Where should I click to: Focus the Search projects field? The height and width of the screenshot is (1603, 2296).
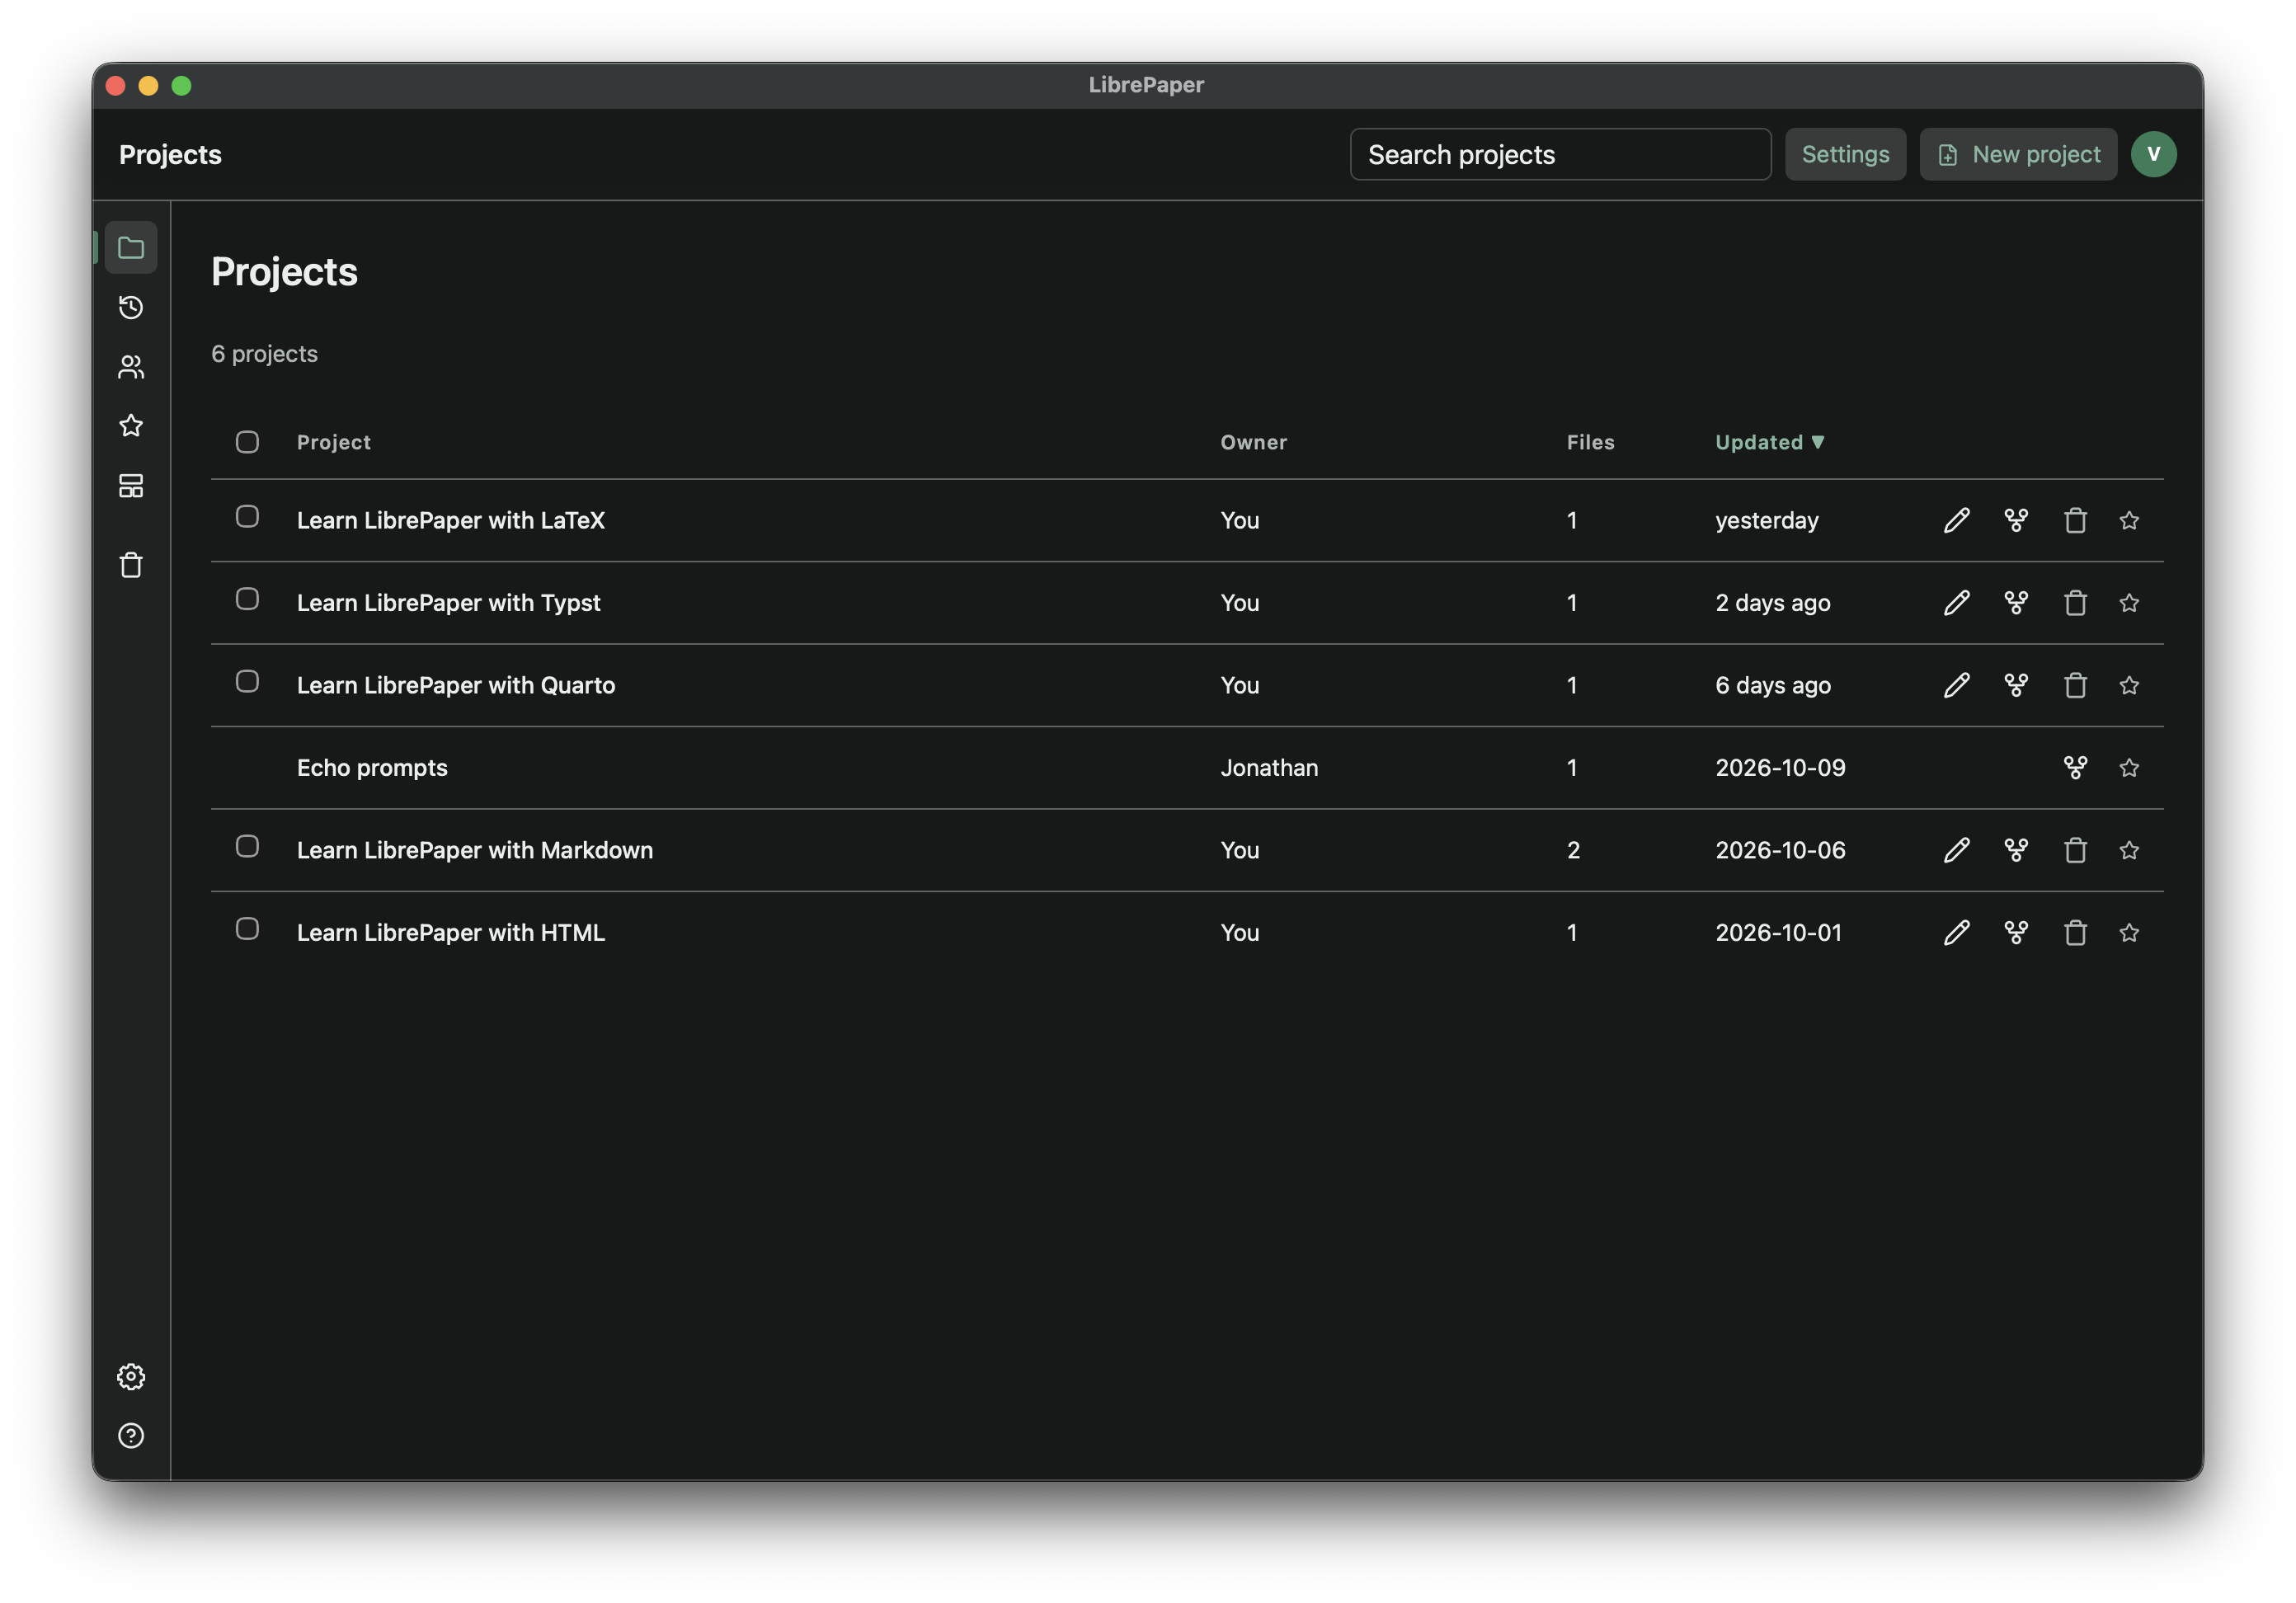click(x=1560, y=154)
